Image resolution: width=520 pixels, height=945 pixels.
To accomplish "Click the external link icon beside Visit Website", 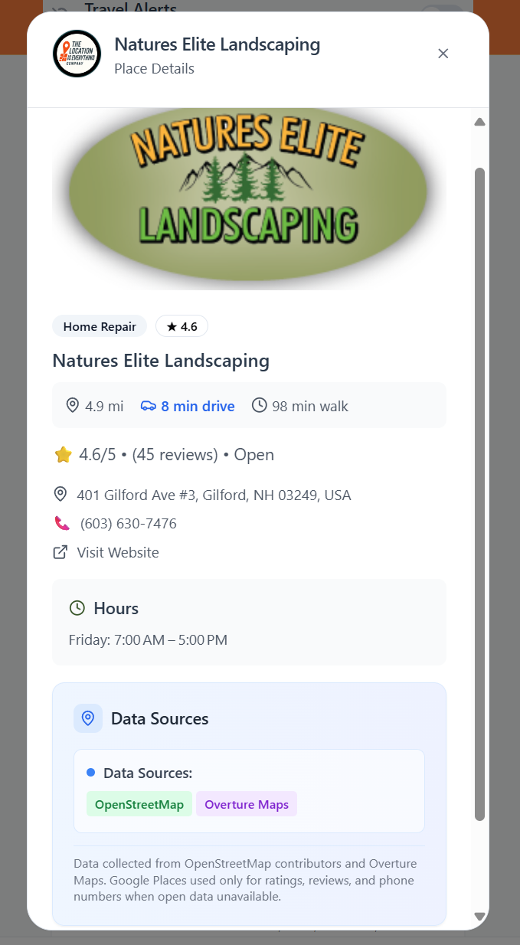I will click(x=60, y=552).
